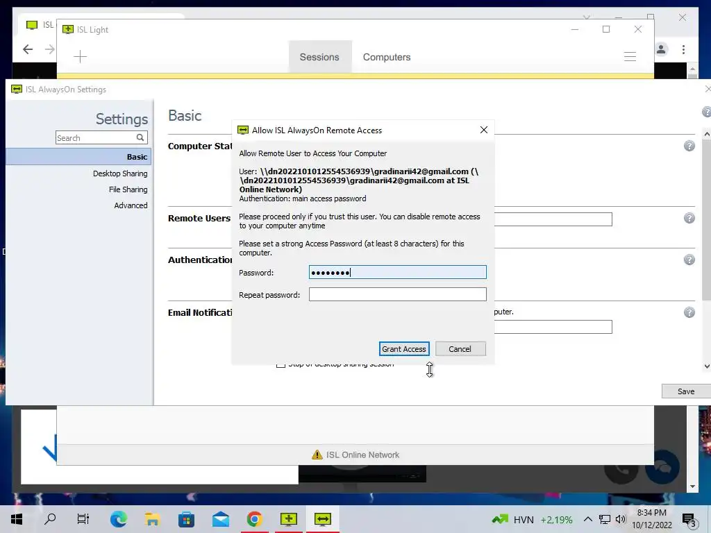Go forward in the browser window
This screenshot has width=711, height=533.
pyautogui.click(x=49, y=49)
